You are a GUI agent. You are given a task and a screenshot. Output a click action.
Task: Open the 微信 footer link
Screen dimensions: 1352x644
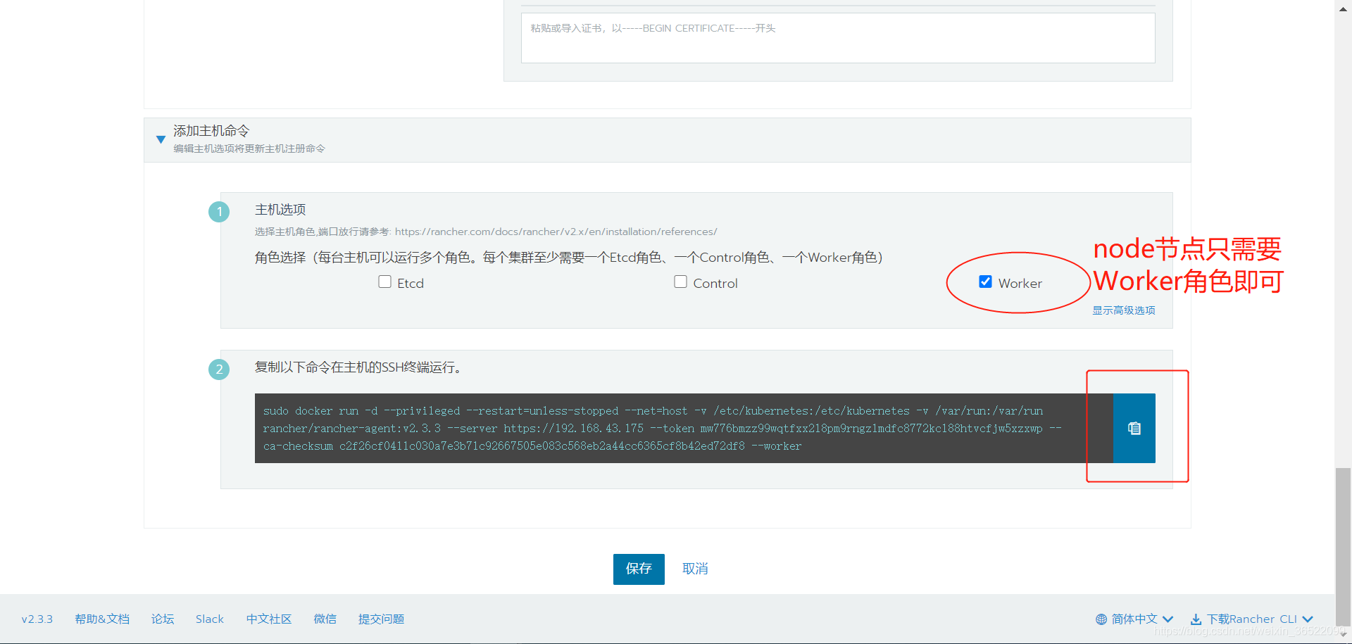(x=325, y=619)
